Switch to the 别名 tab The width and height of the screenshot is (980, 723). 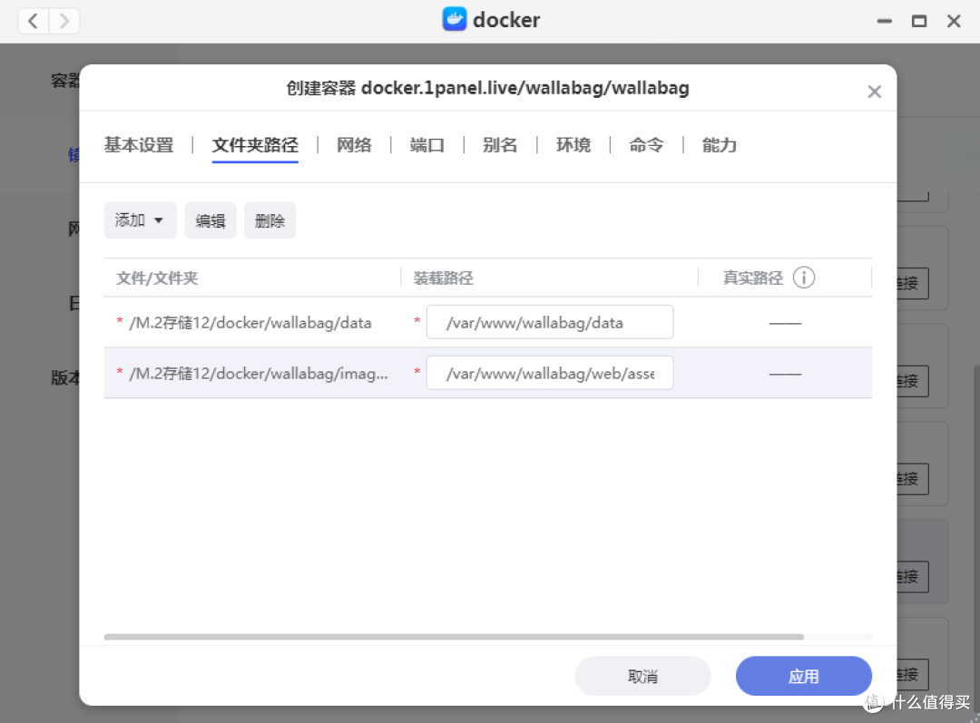pos(500,145)
